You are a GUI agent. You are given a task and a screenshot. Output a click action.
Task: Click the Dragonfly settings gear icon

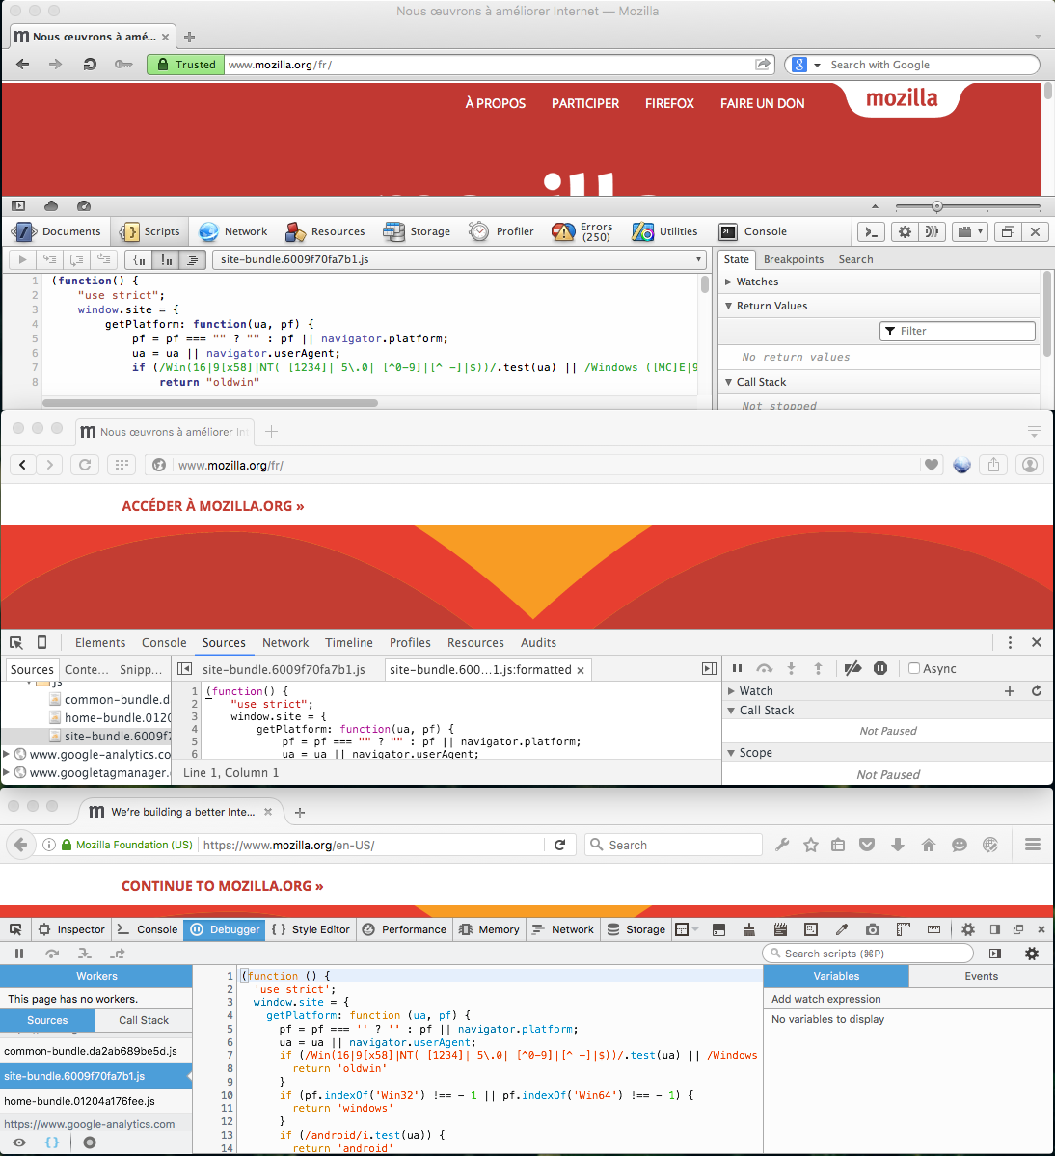[905, 231]
